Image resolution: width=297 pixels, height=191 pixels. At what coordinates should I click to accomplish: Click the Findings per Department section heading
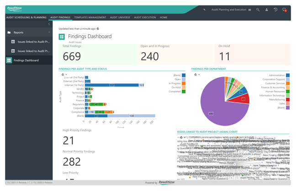point(208,69)
